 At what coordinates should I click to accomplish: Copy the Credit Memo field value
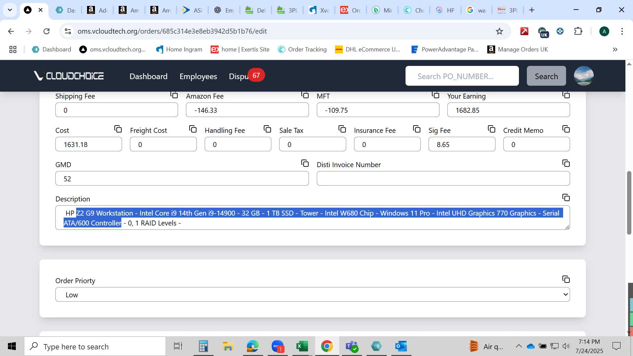[x=566, y=129]
